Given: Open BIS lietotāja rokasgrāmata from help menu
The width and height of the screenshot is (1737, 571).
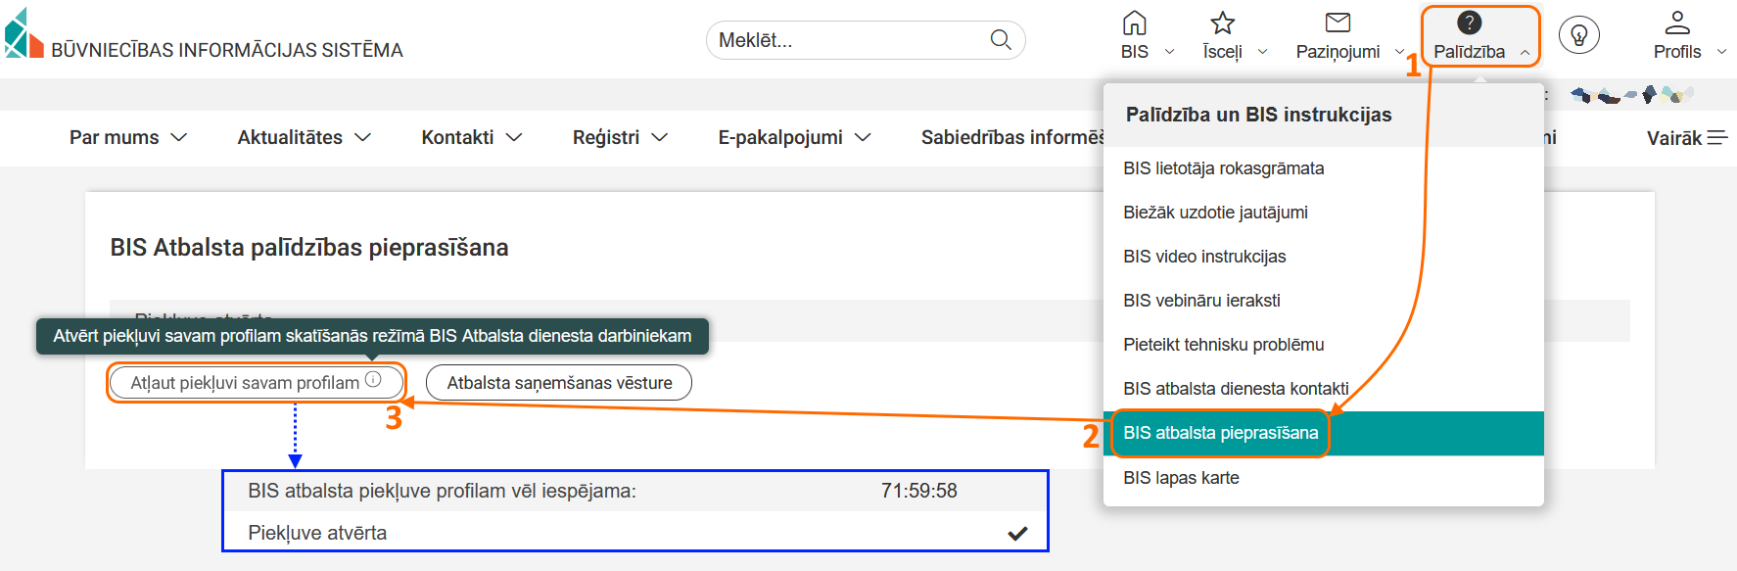Looking at the screenshot, I should coord(1223,168).
